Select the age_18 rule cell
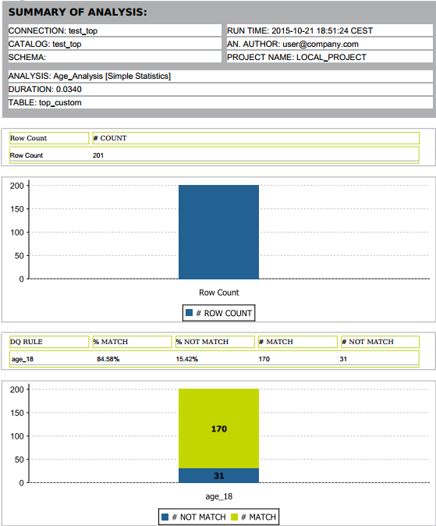This screenshot has height=526, width=436. pos(23,359)
